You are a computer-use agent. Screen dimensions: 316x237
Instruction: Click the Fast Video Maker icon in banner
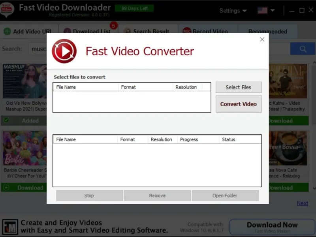[x=10, y=227]
